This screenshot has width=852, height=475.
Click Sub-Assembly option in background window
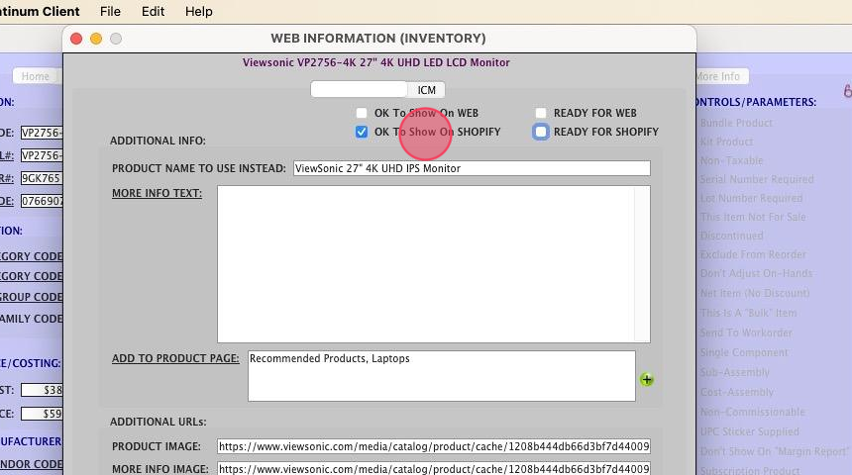coord(735,372)
